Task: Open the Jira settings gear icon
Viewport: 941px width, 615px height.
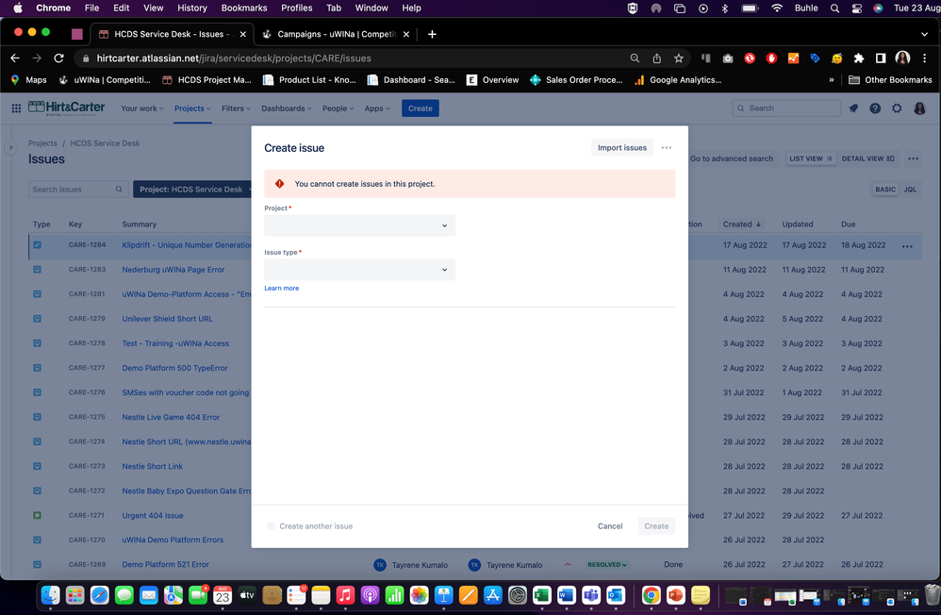Action: [x=897, y=108]
